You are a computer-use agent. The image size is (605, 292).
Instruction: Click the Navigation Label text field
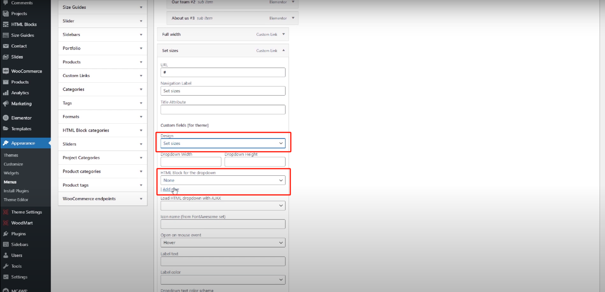tap(223, 91)
